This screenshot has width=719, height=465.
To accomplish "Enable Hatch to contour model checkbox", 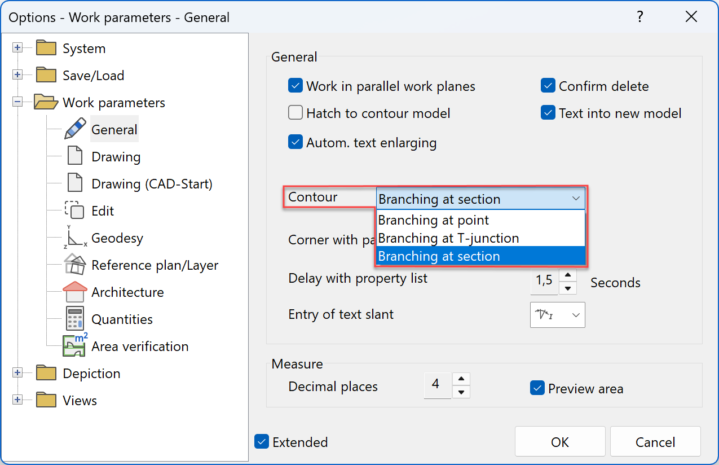I will [295, 113].
